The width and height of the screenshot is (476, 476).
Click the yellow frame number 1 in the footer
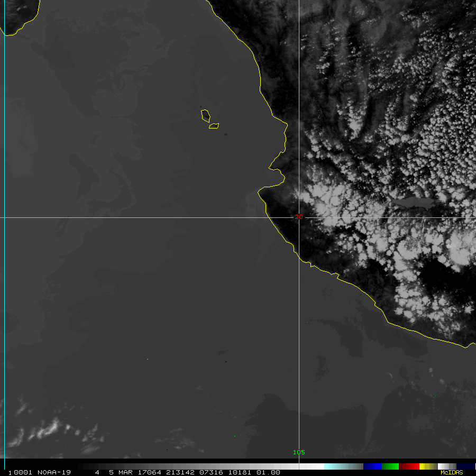tap(10, 473)
